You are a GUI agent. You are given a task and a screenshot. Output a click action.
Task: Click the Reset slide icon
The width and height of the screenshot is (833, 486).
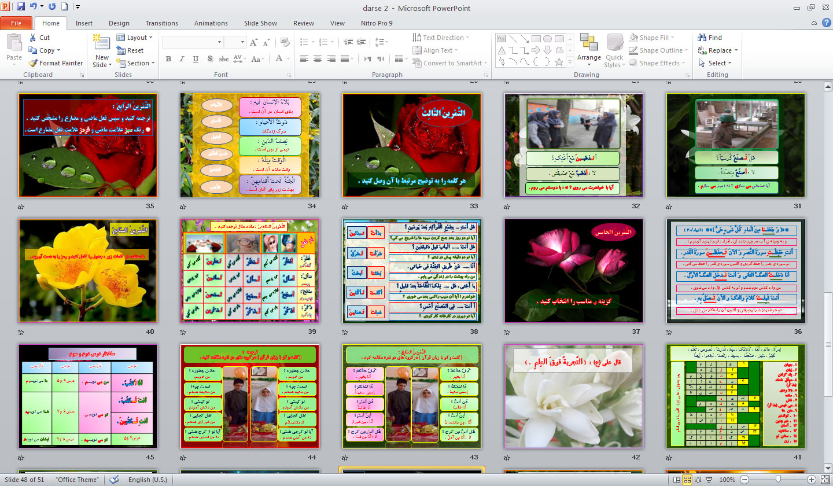point(121,50)
